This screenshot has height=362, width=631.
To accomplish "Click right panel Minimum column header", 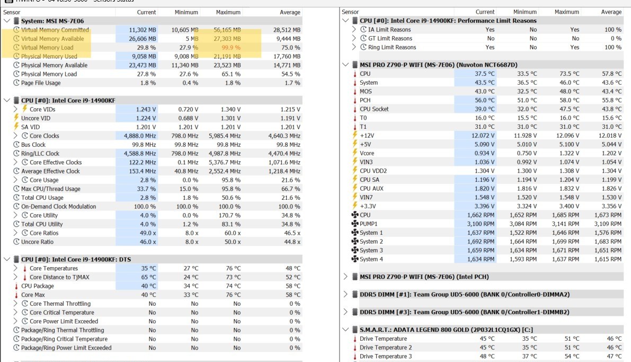I will [525, 12].
